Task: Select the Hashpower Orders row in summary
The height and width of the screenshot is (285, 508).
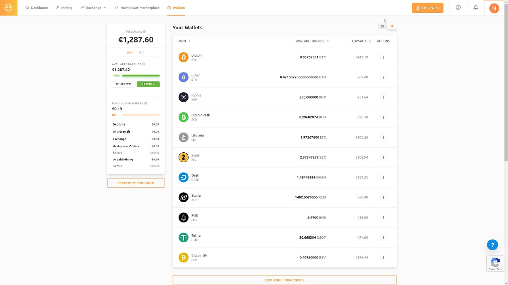Action: tap(136, 146)
